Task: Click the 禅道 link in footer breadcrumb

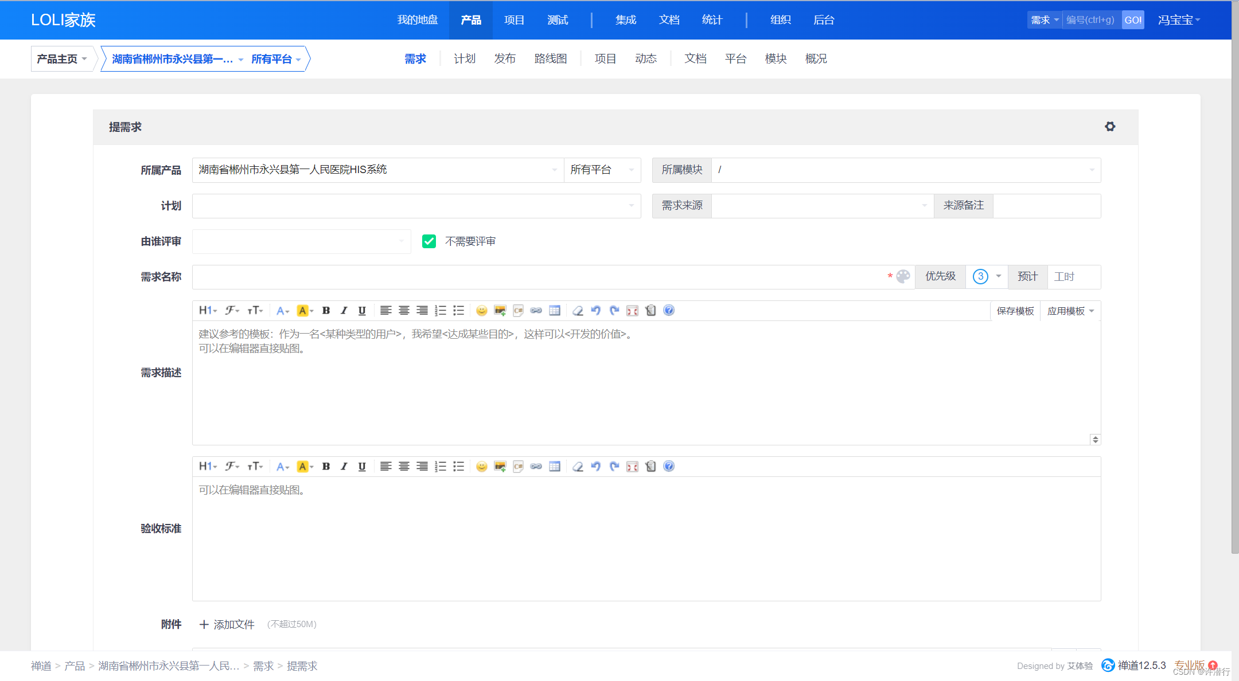Action: 41,666
